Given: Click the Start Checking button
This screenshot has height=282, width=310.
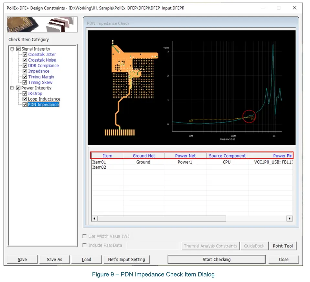Looking at the screenshot, I should [216, 259].
